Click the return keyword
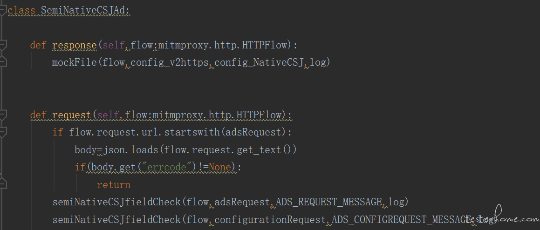 tap(114, 184)
